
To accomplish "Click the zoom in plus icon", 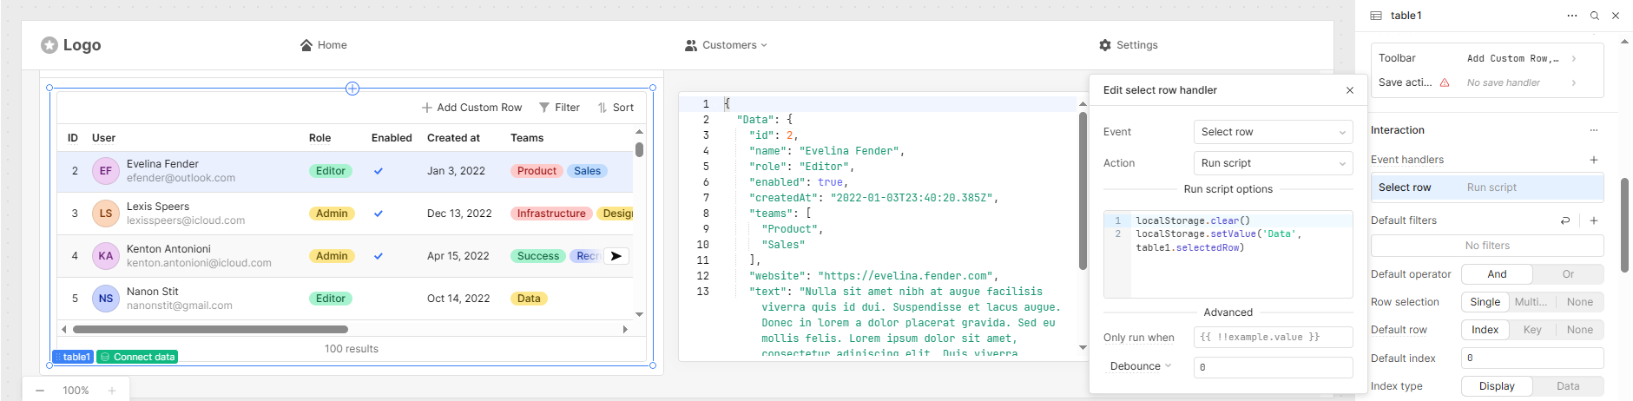I will 112,391.
